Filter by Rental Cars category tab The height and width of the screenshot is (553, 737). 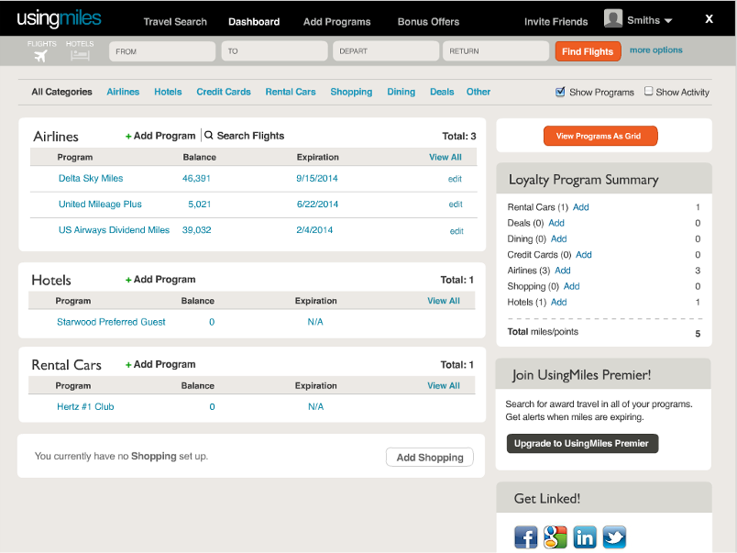[291, 92]
